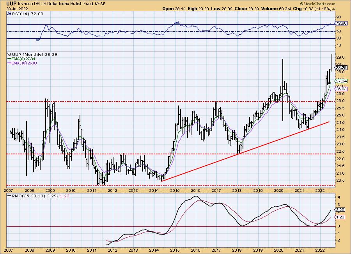Image resolution: width=351 pixels, height=254 pixels.
Task: Click 2007 on the bottom PMO time axis
Action: click(9, 250)
